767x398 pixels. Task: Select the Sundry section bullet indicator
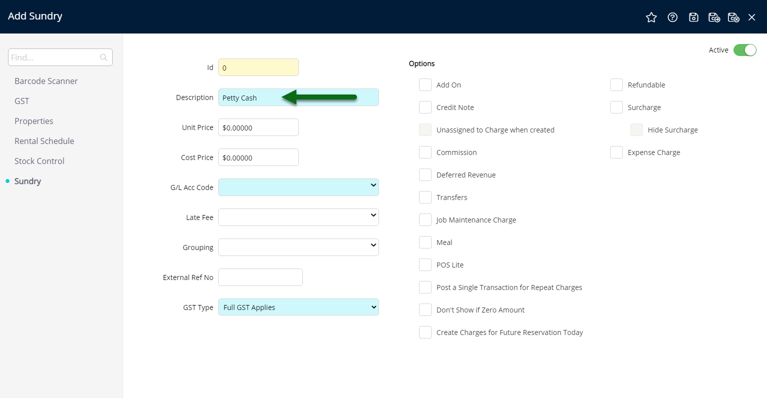(x=8, y=181)
